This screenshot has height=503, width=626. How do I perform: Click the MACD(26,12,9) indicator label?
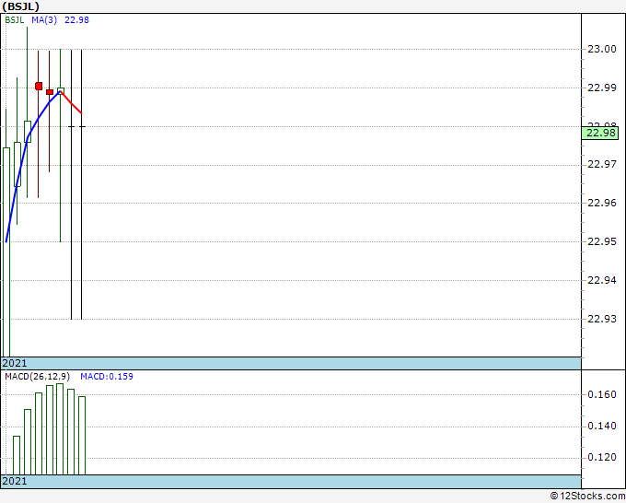[38, 377]
